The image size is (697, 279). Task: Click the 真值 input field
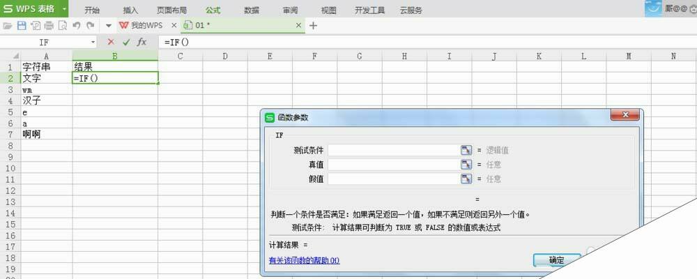point(392,165)
